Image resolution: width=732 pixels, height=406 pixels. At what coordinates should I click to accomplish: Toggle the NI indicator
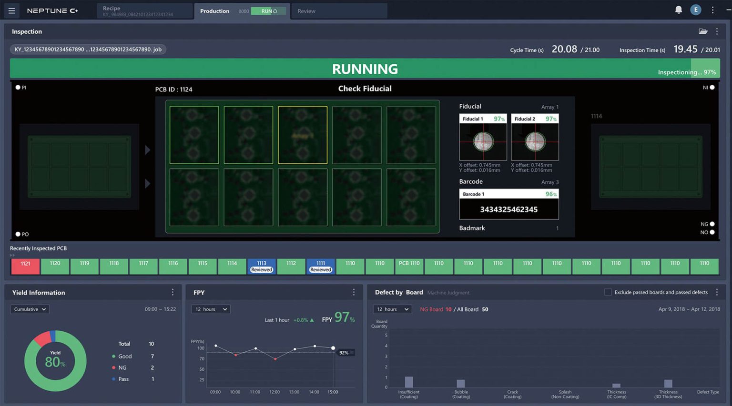712,87
